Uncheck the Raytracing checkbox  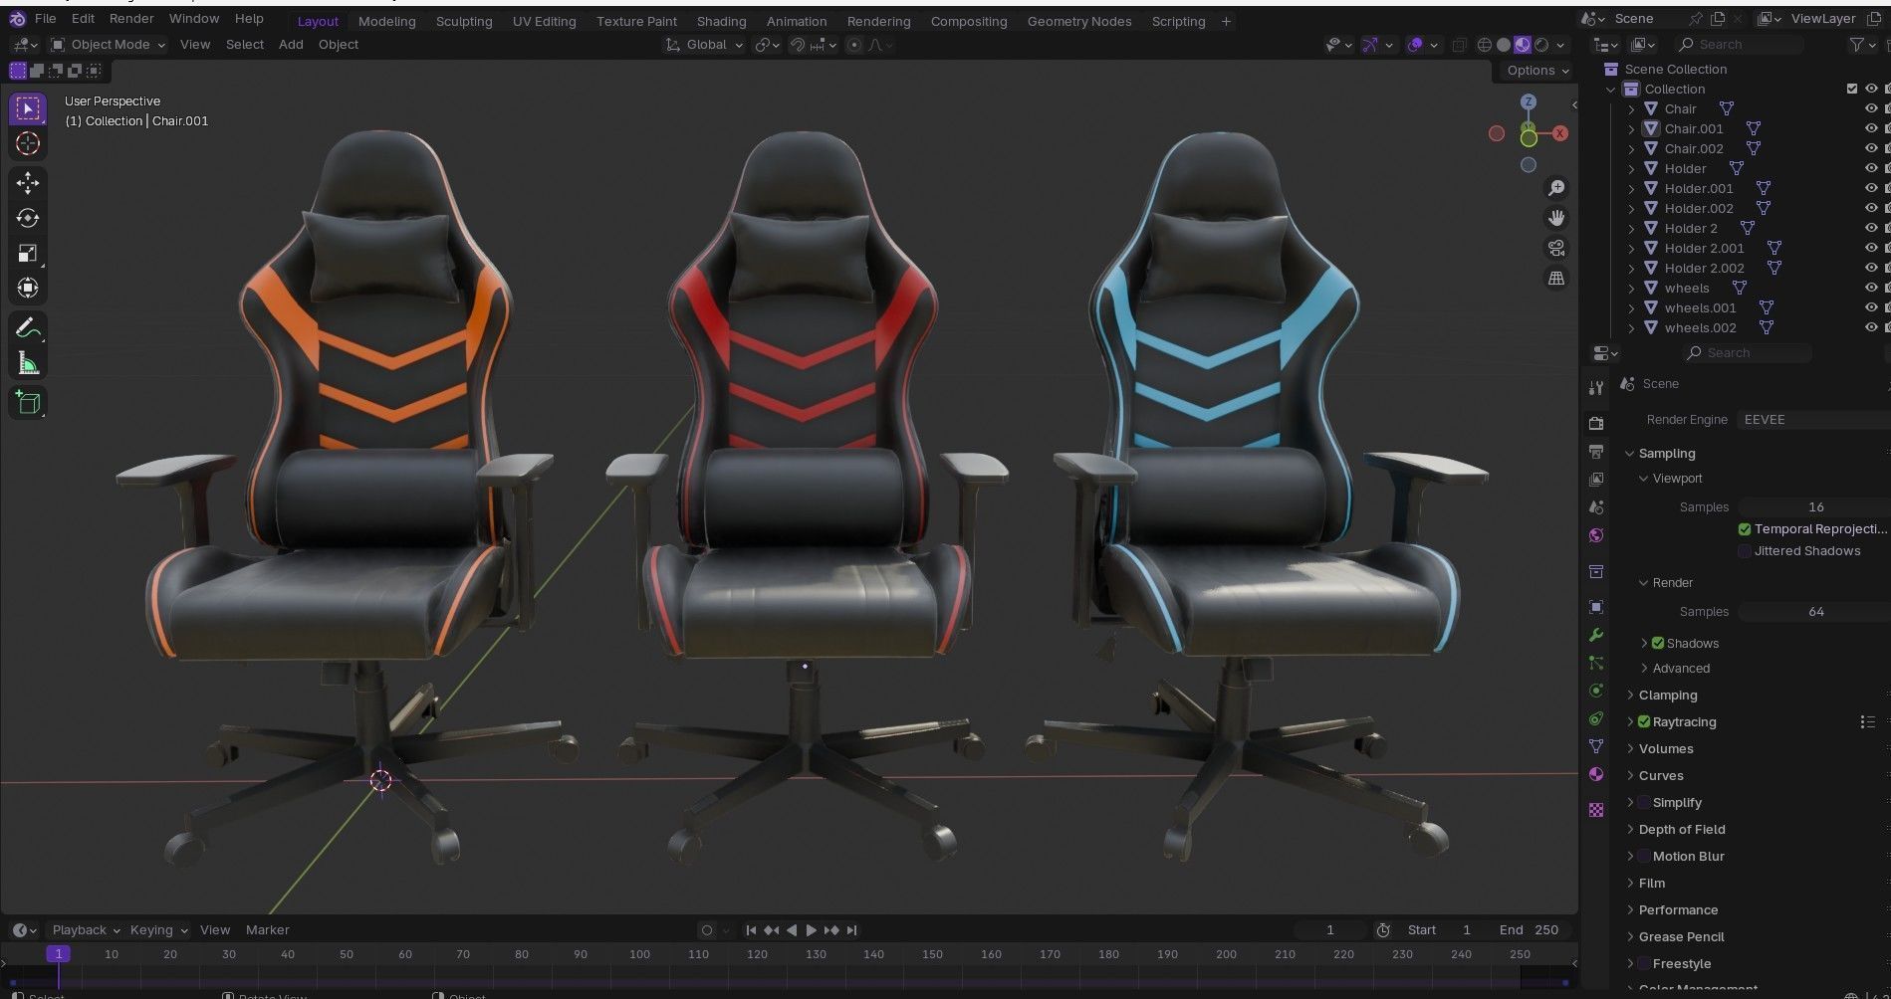1644,722
